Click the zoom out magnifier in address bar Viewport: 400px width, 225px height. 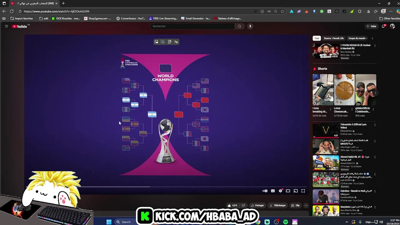[x=276, y=11]
